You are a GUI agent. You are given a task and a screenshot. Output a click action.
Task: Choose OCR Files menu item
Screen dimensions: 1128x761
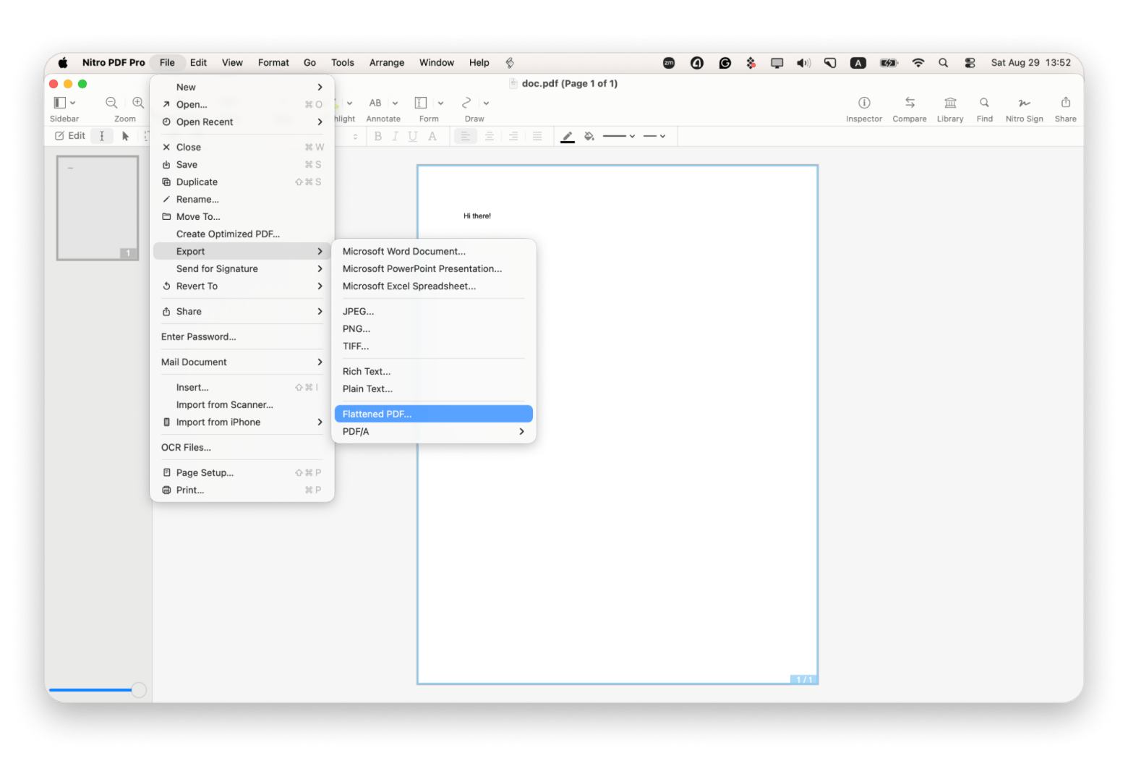point(242,448)
